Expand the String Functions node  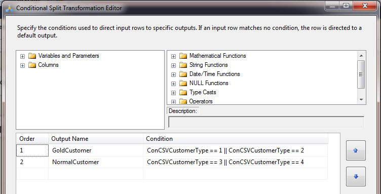pyautogui.click(x=173, y=65)
